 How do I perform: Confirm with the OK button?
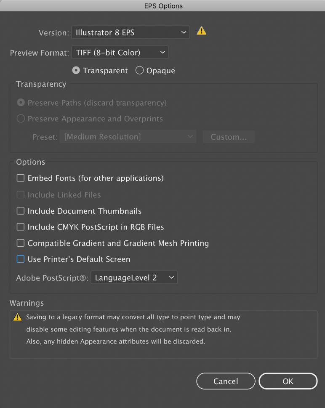[x=288, y=381]
